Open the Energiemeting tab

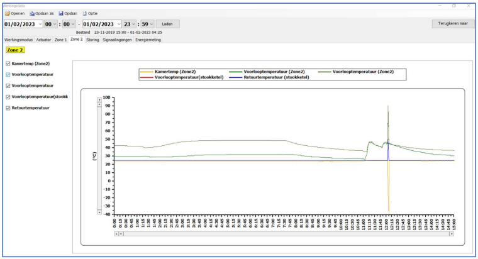pos(147,40)
